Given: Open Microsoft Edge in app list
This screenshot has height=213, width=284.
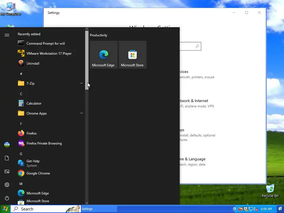Looking at the screenshot, I should 50,193.
